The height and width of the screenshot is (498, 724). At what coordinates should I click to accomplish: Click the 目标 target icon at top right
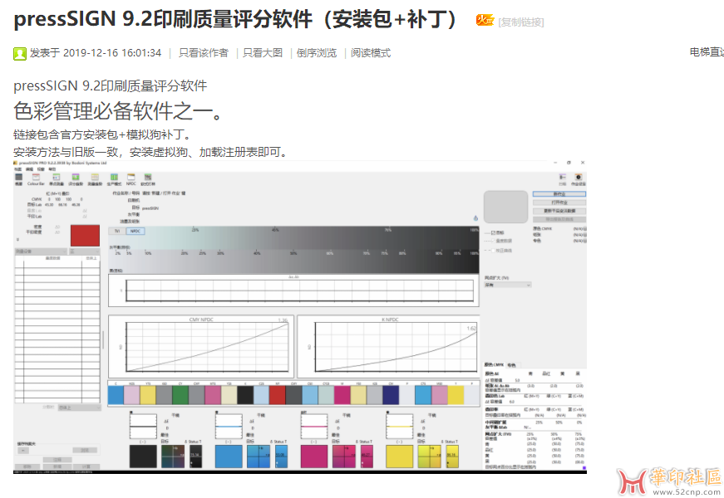[x=563, y=179]
